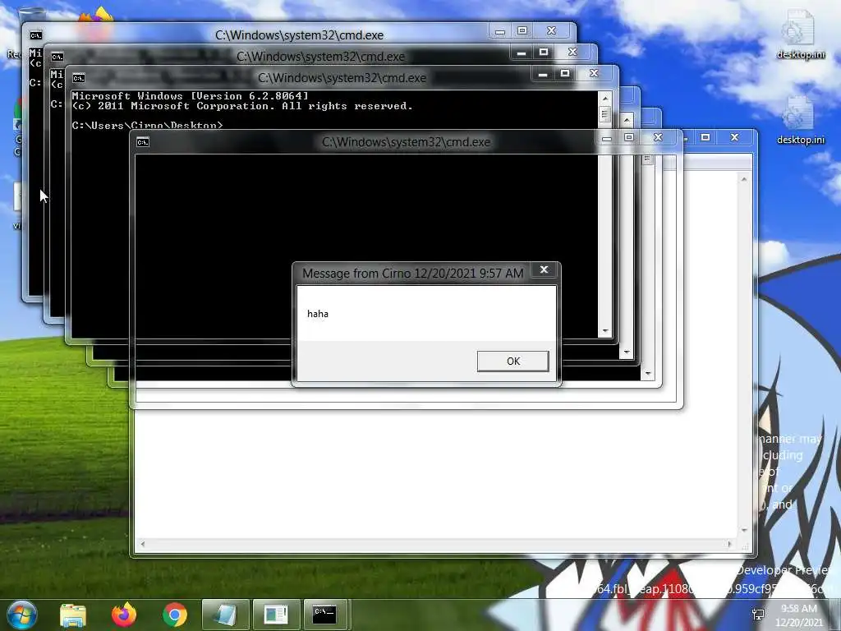
Task: Maximize the rearmost cmd window
Action: 522,31
